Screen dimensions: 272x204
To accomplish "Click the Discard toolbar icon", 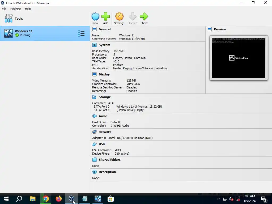I will (133, 16).
